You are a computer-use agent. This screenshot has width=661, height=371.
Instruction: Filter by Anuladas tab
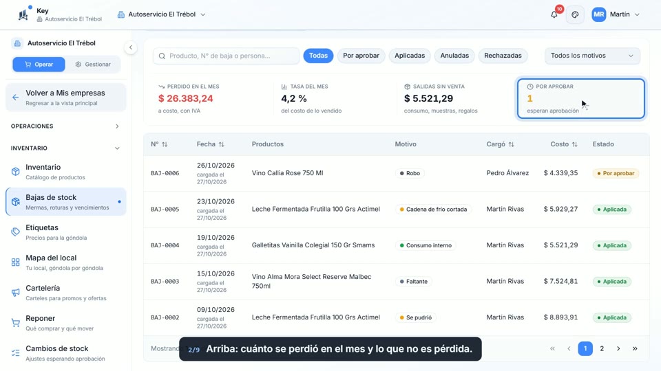pyautogui.click(x=454, y=56)
